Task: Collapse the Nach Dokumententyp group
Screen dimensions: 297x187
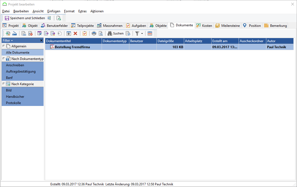Action: coord(4,59)
